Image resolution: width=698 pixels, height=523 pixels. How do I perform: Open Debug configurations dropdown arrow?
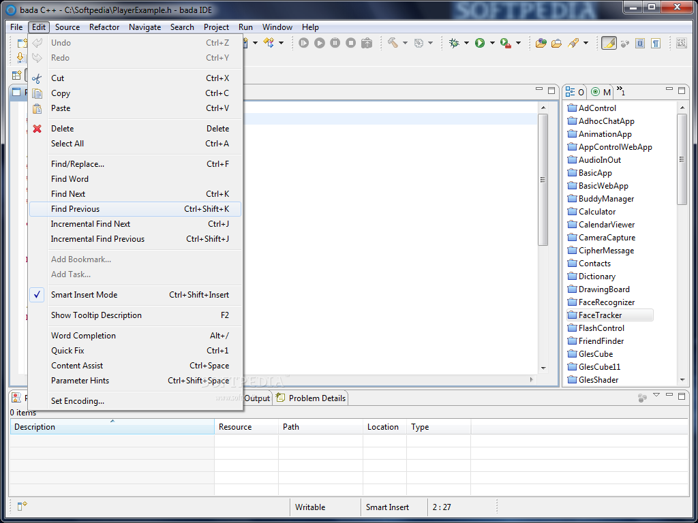pyautogui.click(x=466, y=43)
